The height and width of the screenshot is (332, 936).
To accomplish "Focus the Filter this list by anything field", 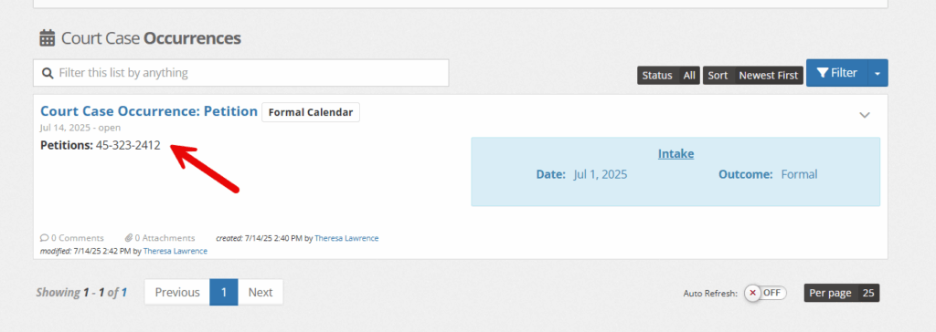I will (241, 73).
